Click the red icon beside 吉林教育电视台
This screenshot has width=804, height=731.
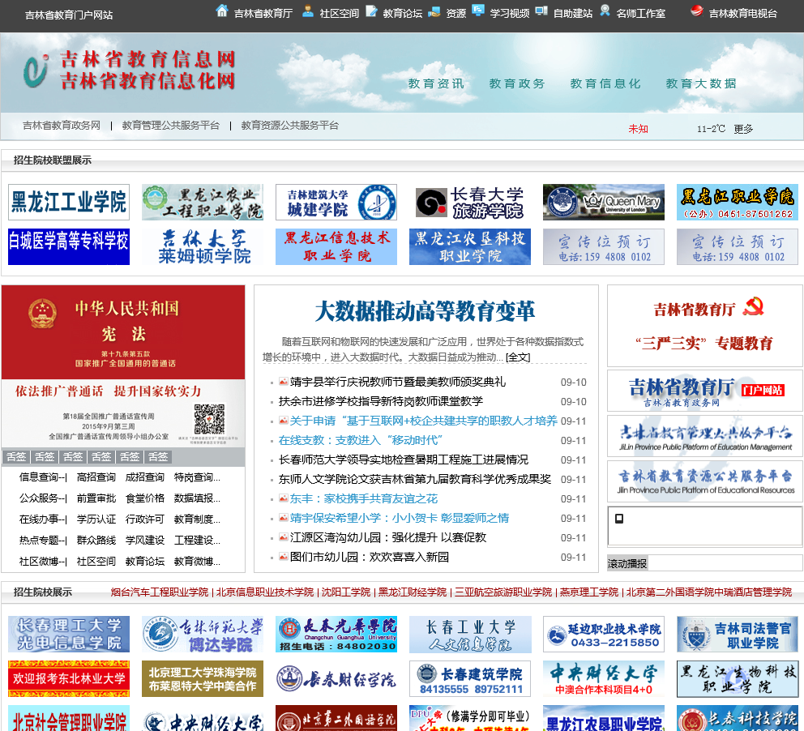point(697,11)
